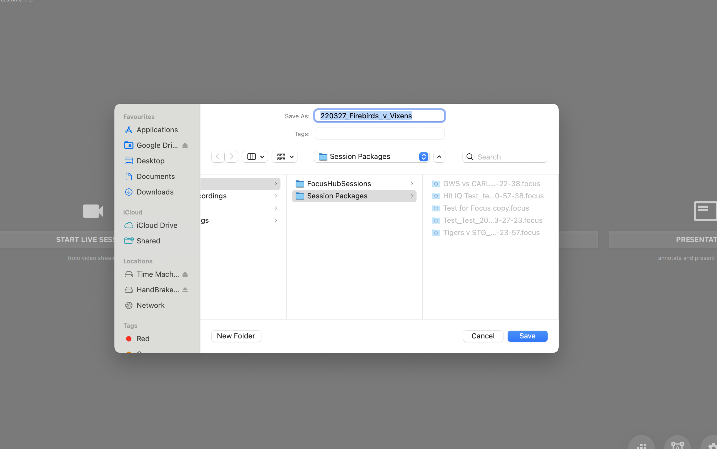Select the Session Packages folder row

point(354,196)
